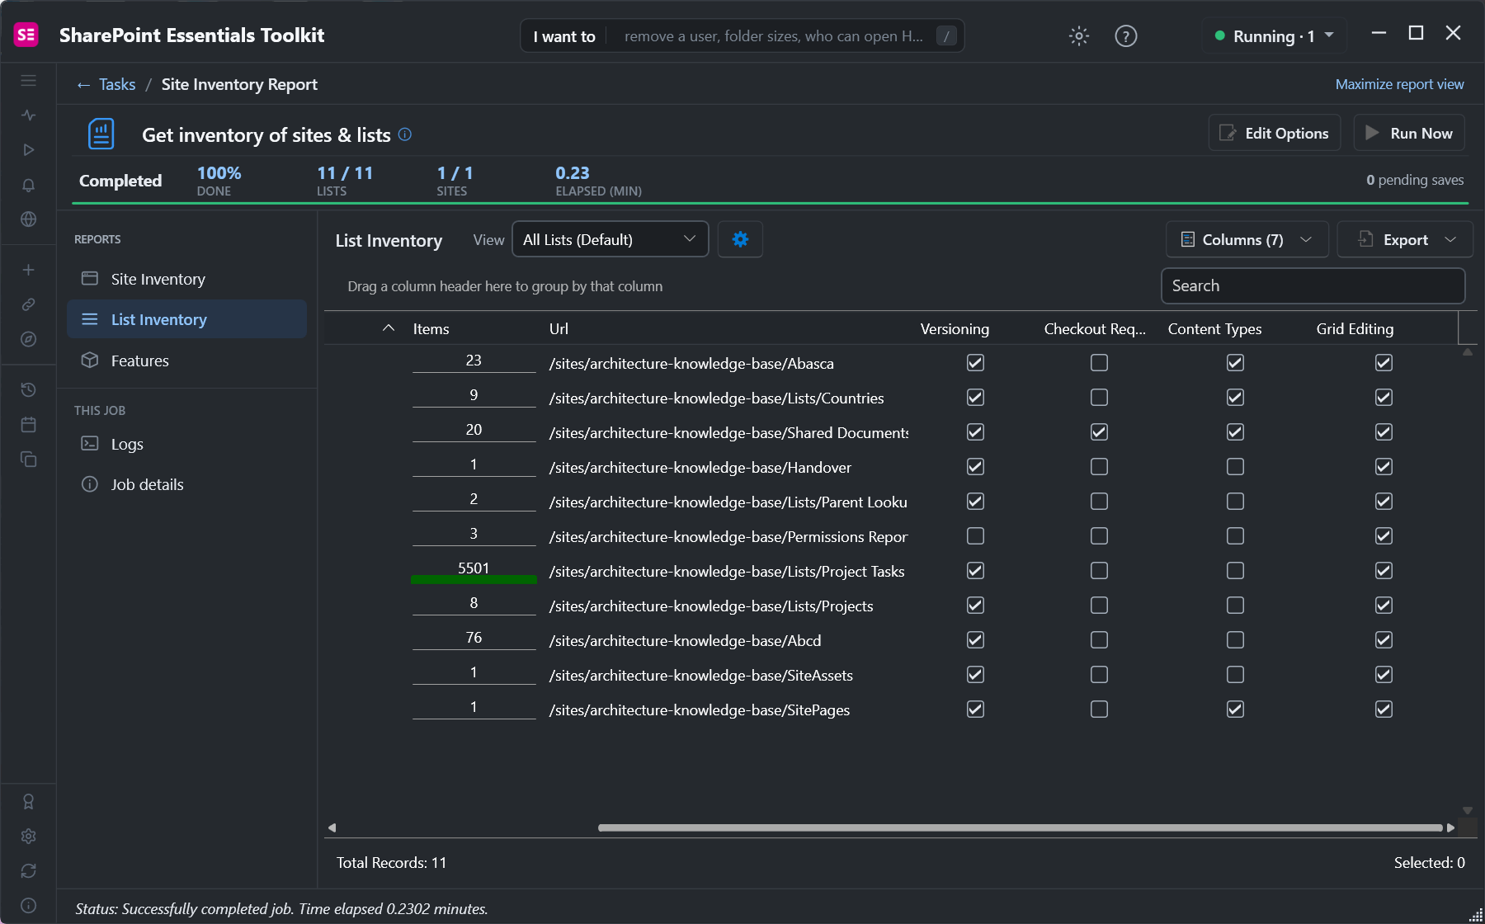This screenshot has height=924, width=1485.
Task: Toggle Checkout Required for Abasca row
Action: [1099, 363]
